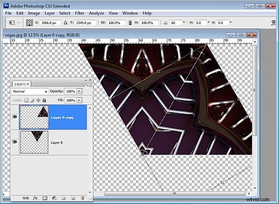Open the Fill slider arrow
Viewport: 279px width, 204px height.
coord(79,100)
